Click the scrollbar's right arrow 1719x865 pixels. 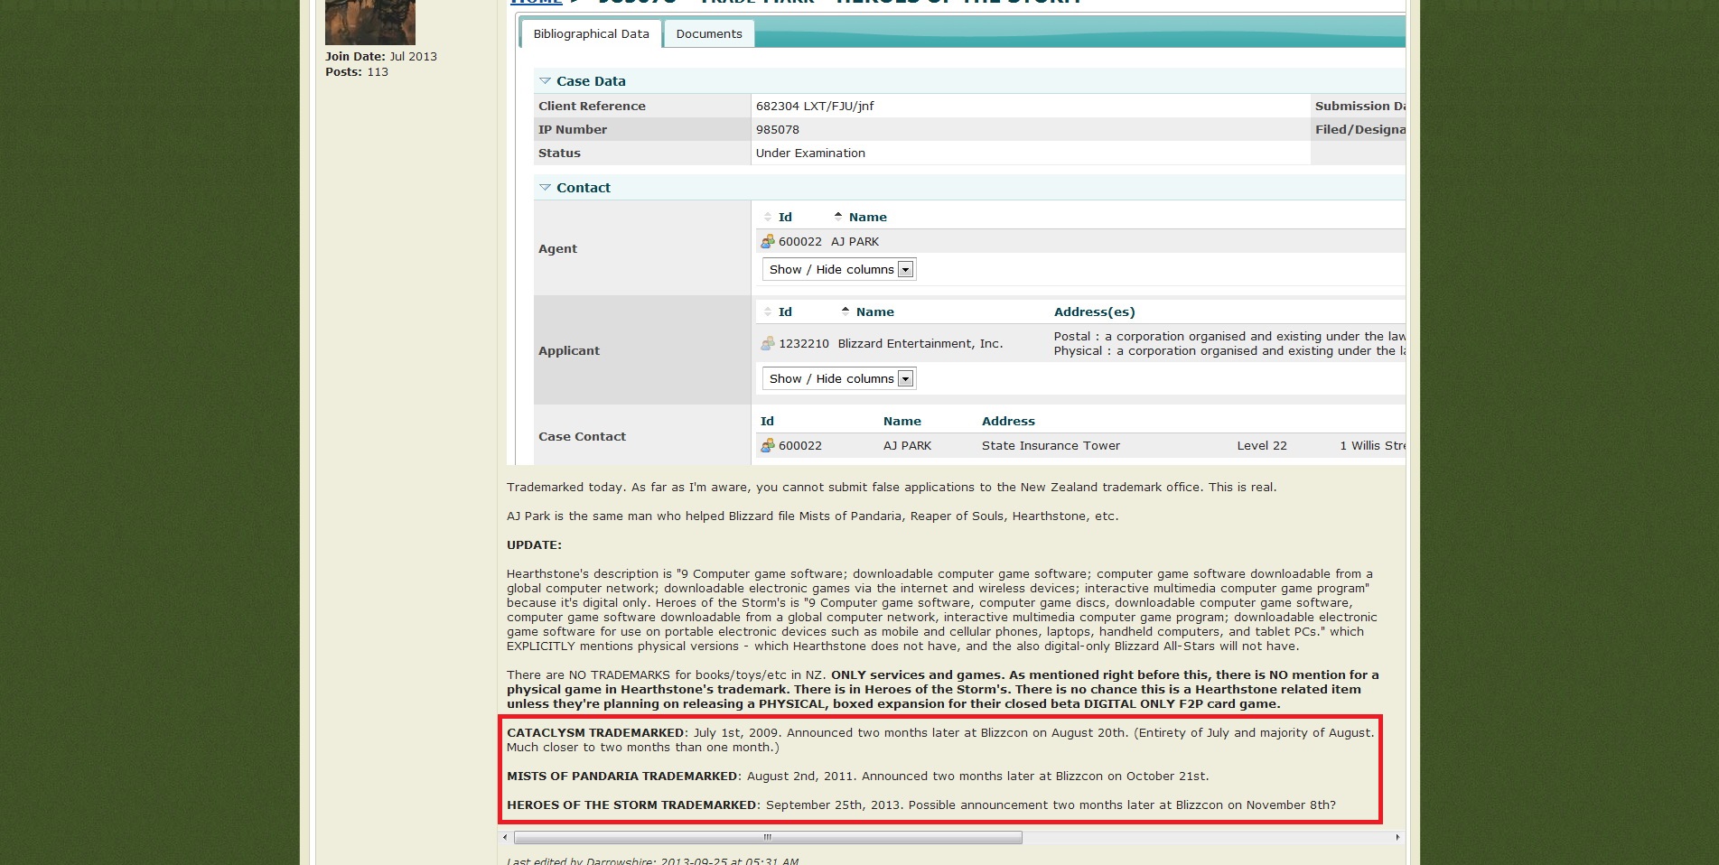1397,838
